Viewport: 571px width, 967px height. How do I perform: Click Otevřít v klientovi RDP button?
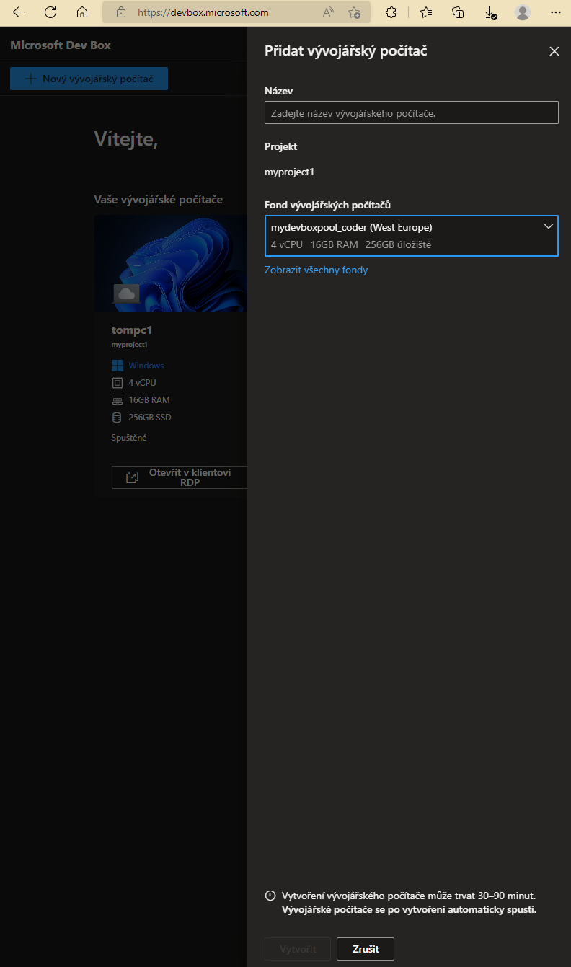[x=180, y=477]
